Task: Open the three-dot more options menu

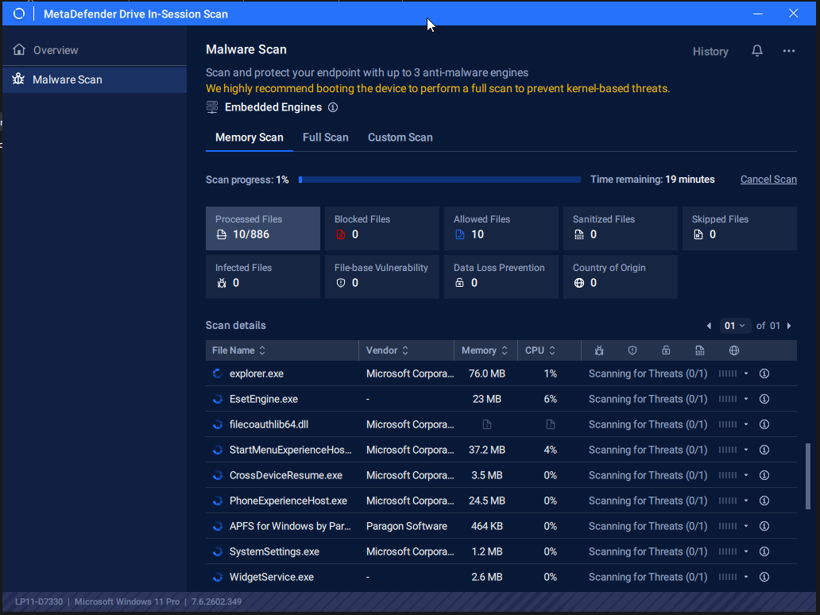Action: (x=788, y=51)
